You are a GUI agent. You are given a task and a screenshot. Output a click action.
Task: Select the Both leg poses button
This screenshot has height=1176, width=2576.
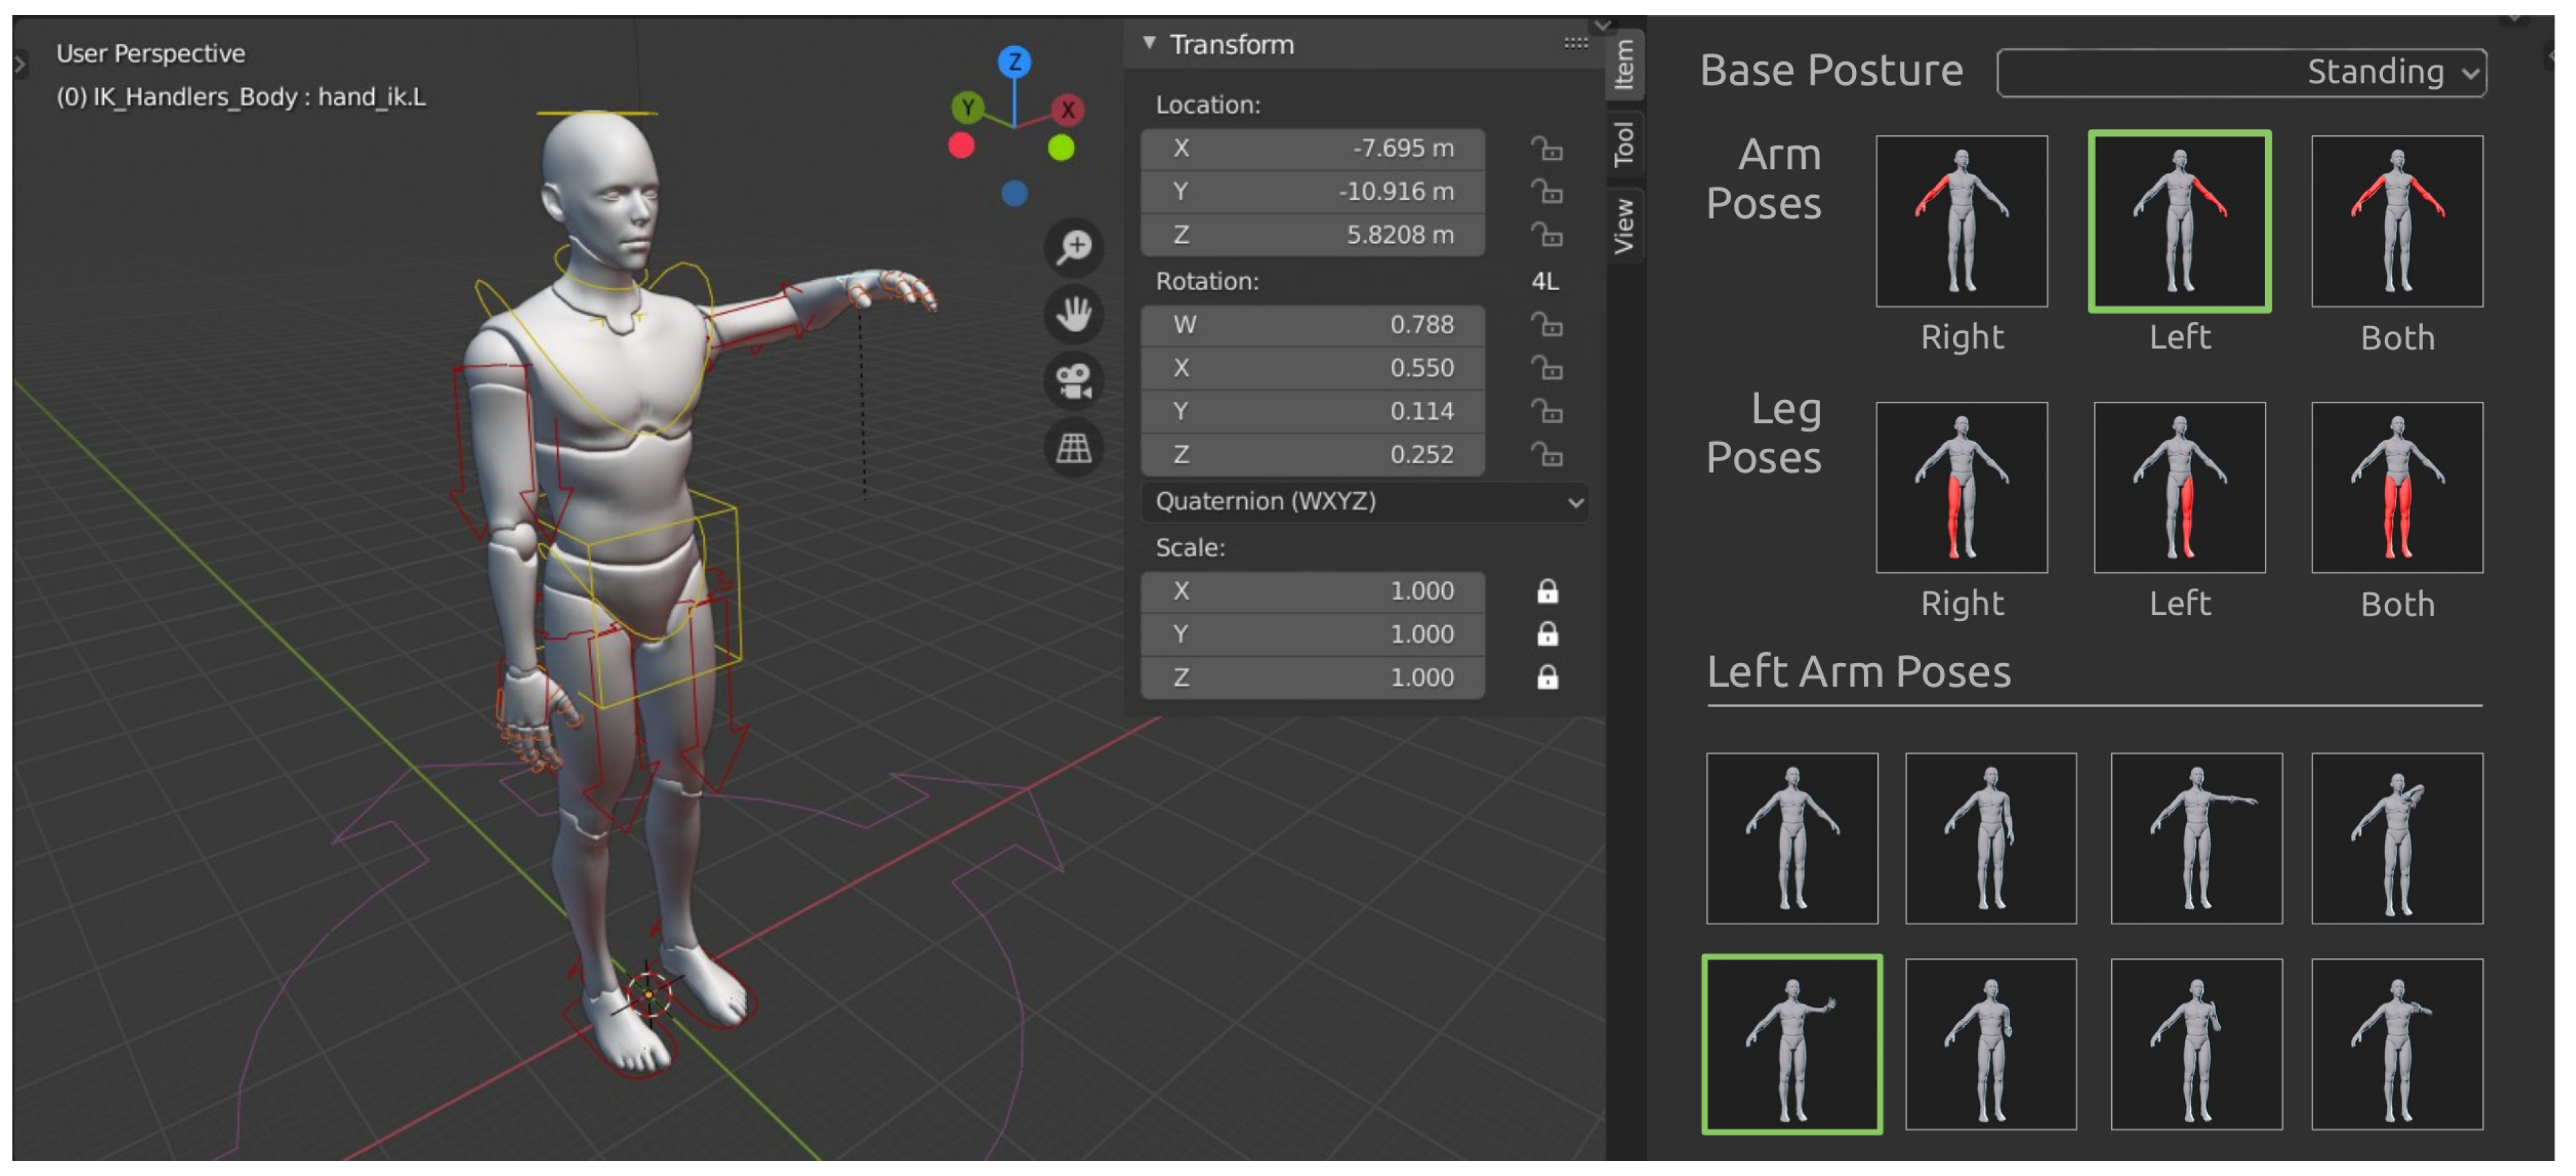tap(2396, 487)
